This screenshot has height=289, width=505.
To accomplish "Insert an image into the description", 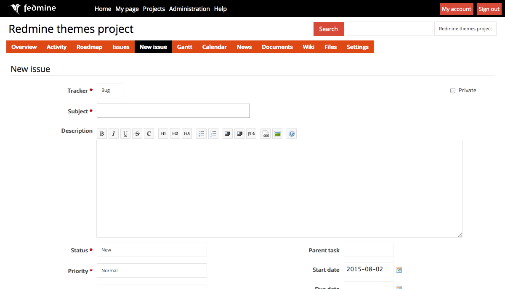I will pyautogui.click(x=277, y=134).
